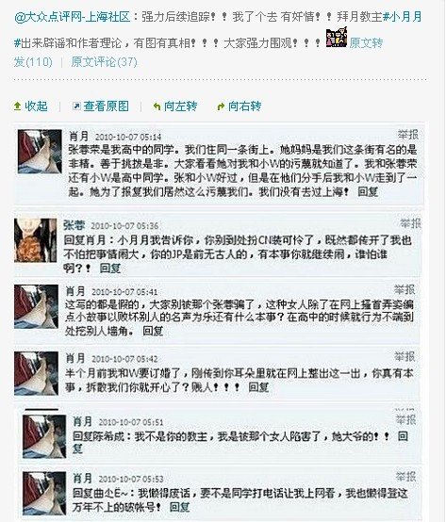Reply to 肖月's 05:42 comment
Viewport: 446px width, 522px height.
[x=258, y=387]
